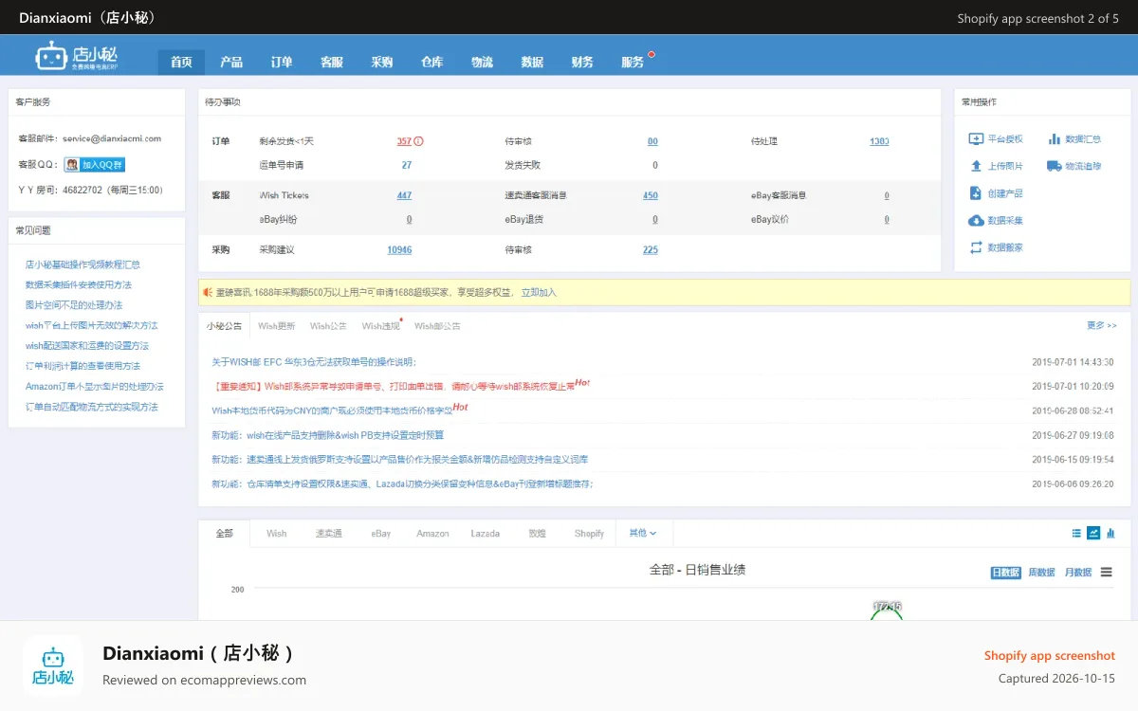1138x711 pixels.
Task: Open the 1303 待处理 orders count
Action: click(x=879, y=141)
